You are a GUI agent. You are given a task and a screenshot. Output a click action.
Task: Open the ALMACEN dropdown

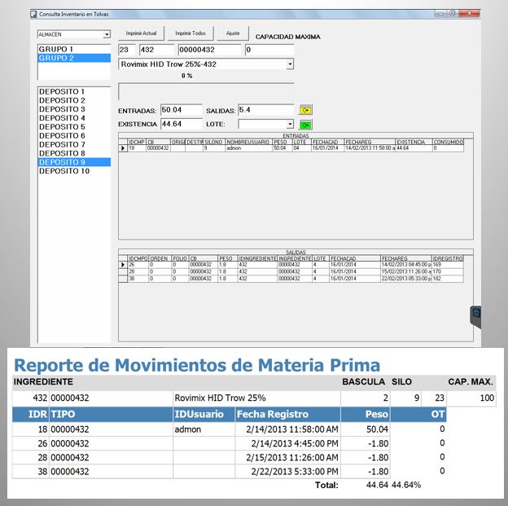point(107,34)
